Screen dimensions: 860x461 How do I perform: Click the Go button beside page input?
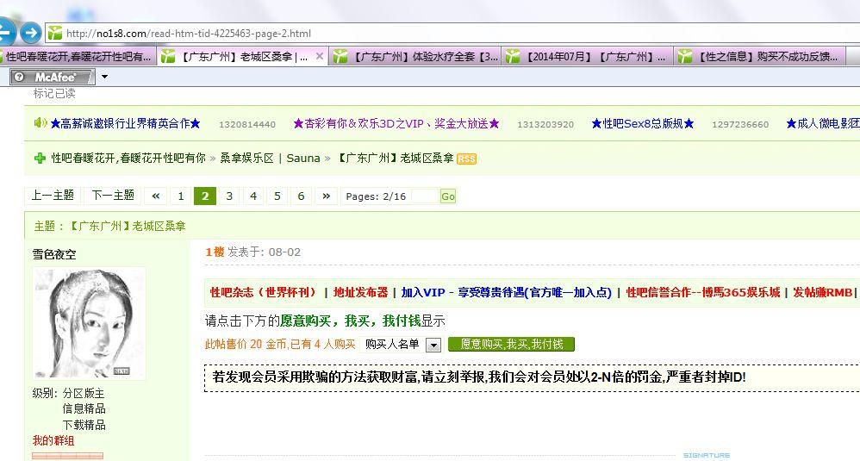[447, 196]
